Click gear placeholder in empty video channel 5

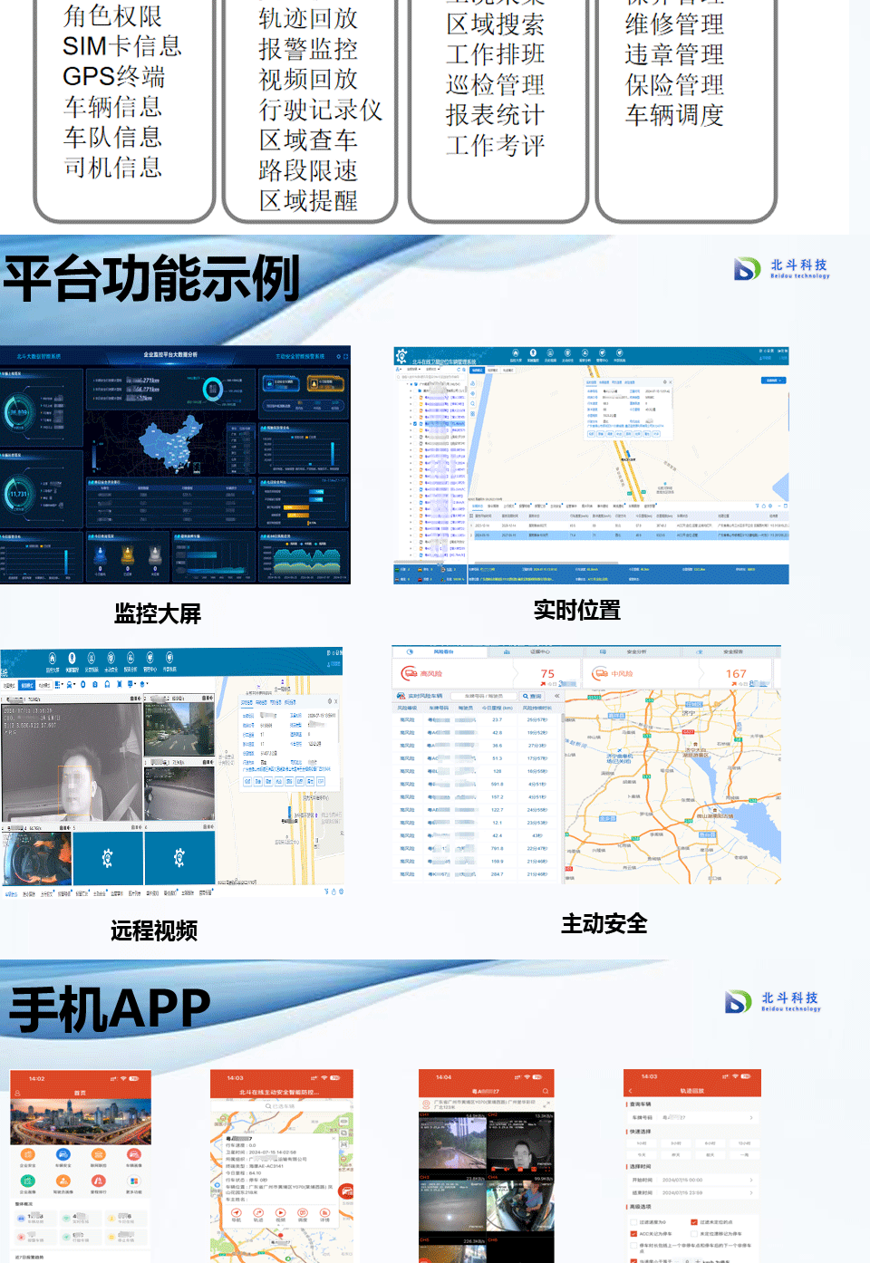point(107,857)
